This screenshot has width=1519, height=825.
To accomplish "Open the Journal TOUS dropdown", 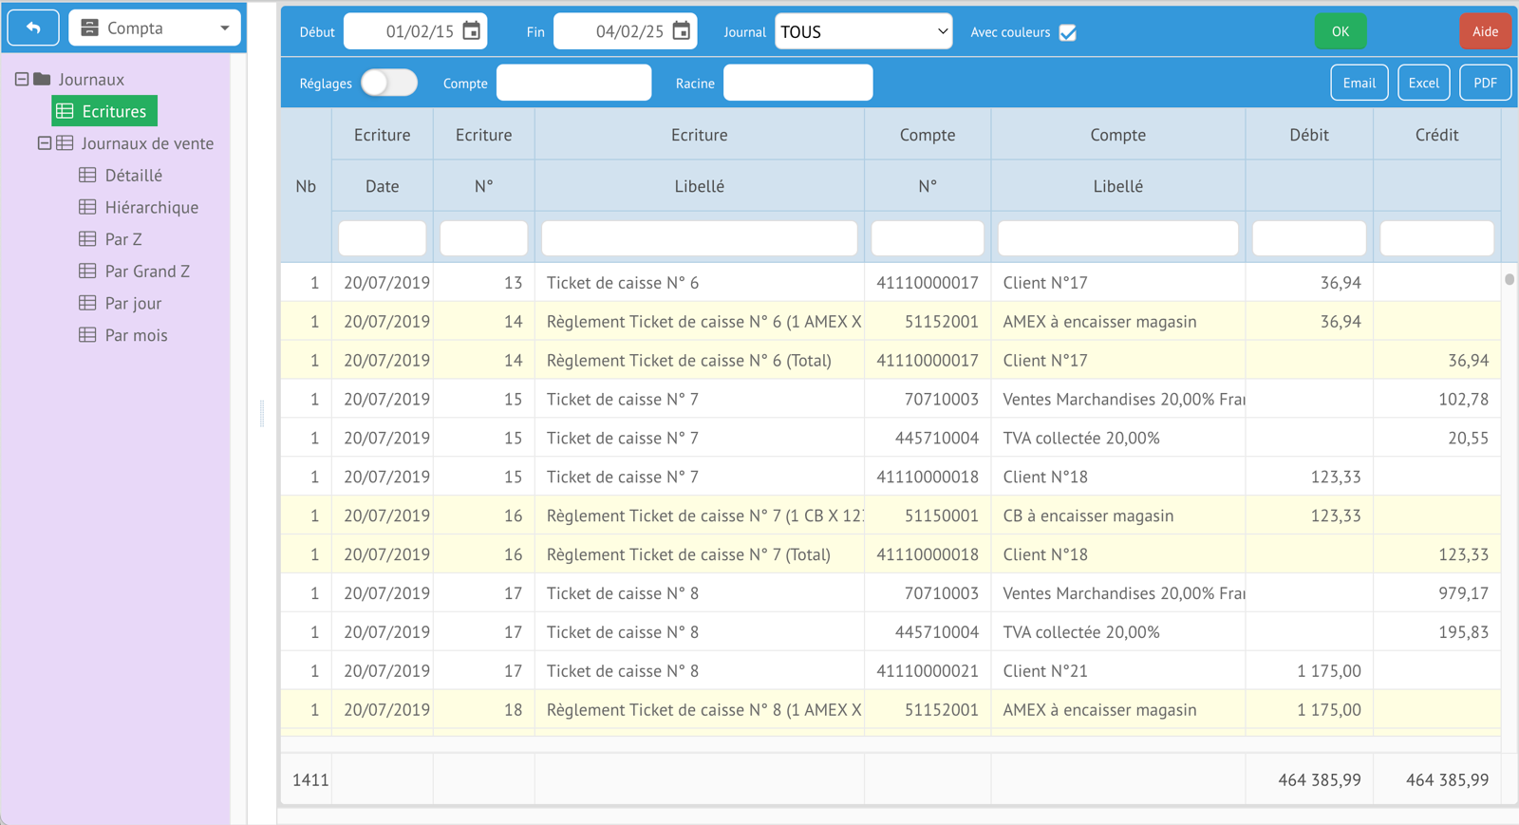I will pyautogui.click(x=863, y=32).
